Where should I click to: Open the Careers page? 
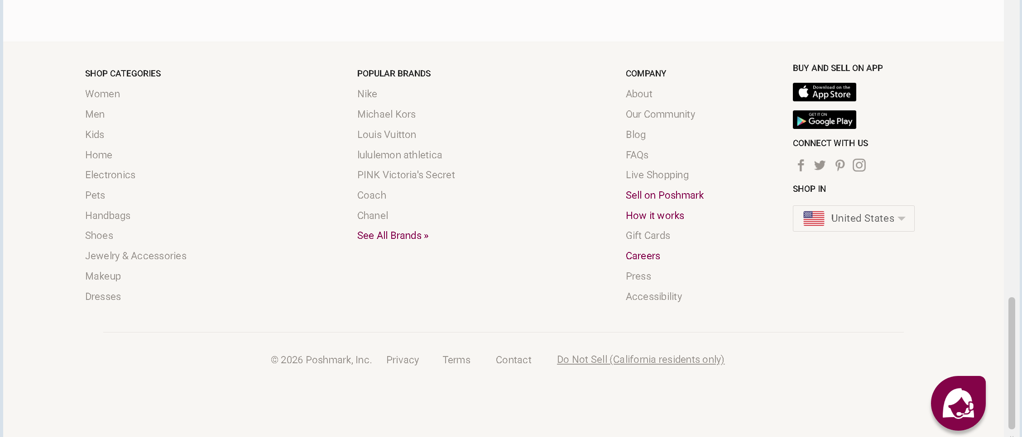coord(643,256)
